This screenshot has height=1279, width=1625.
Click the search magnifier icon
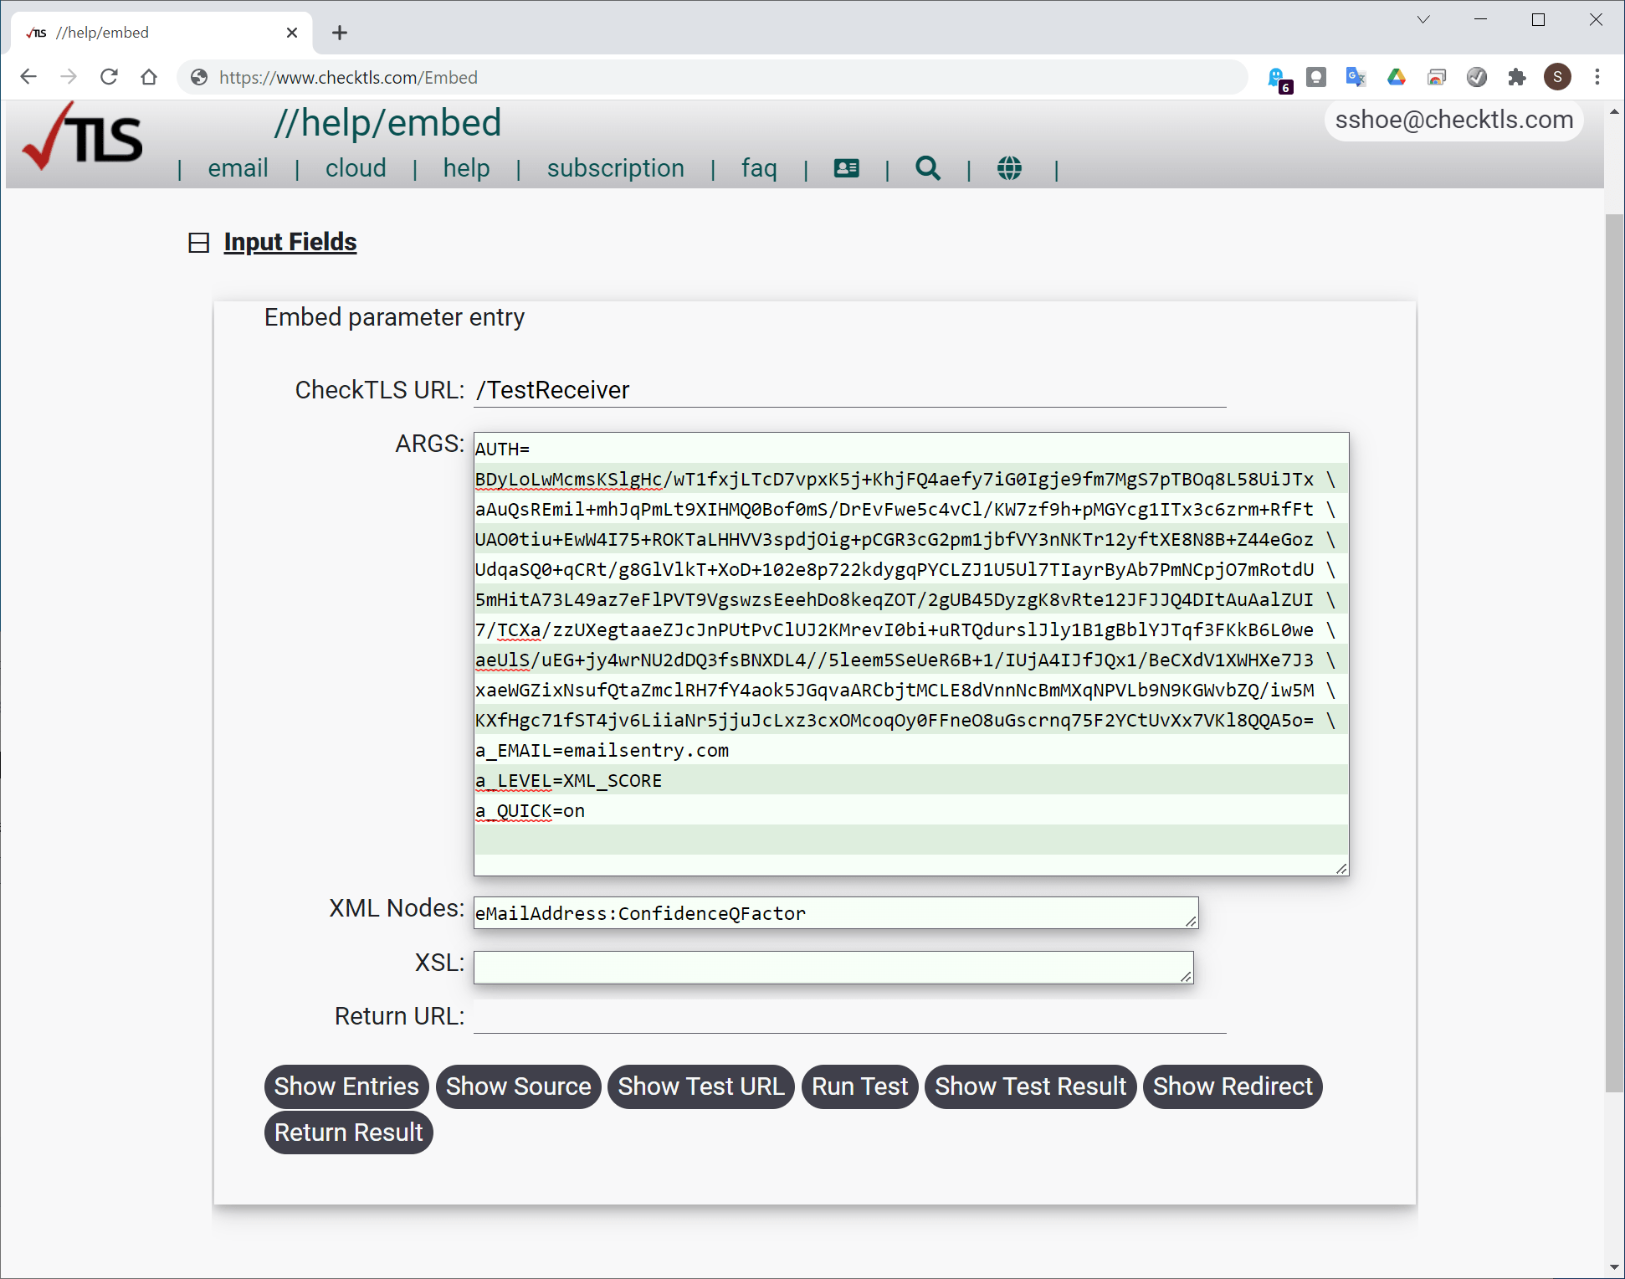(x=927, y=168)
